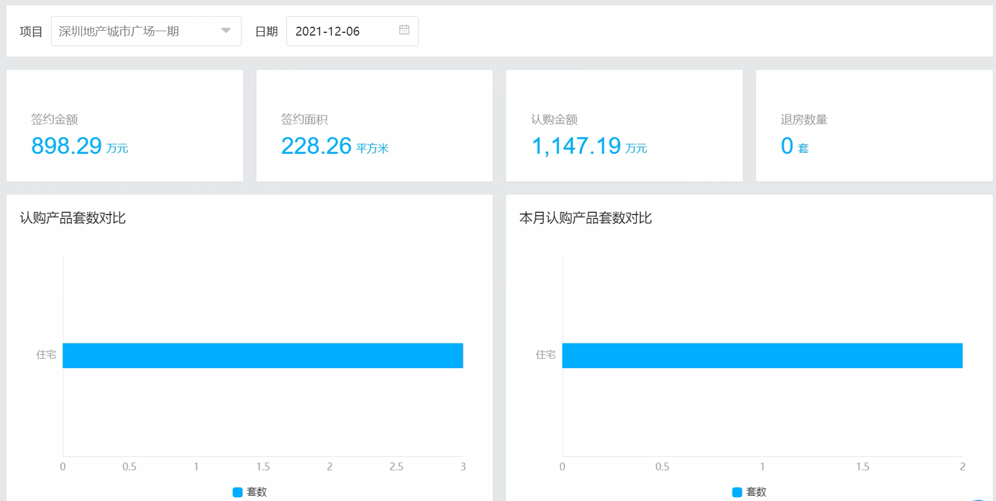Click the 日期 filter label
The height and width of the screenshot is (501, 996).
(x=267, y=32)
